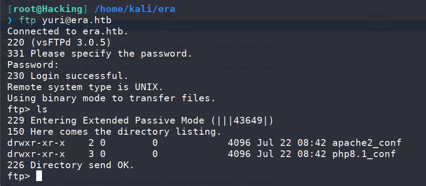This screenshot has width=426, height=186.
Task: Click the faded File column header
Action: 167,16
